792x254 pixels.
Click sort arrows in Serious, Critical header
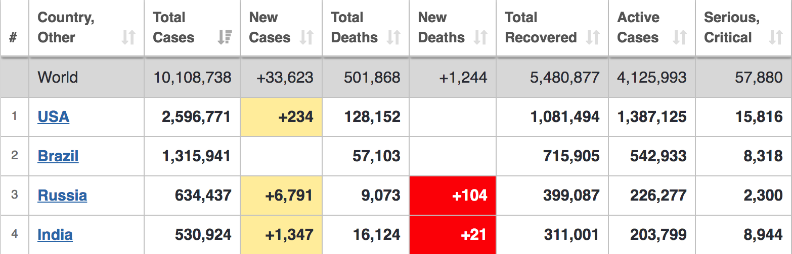click(x=775, y=38)
